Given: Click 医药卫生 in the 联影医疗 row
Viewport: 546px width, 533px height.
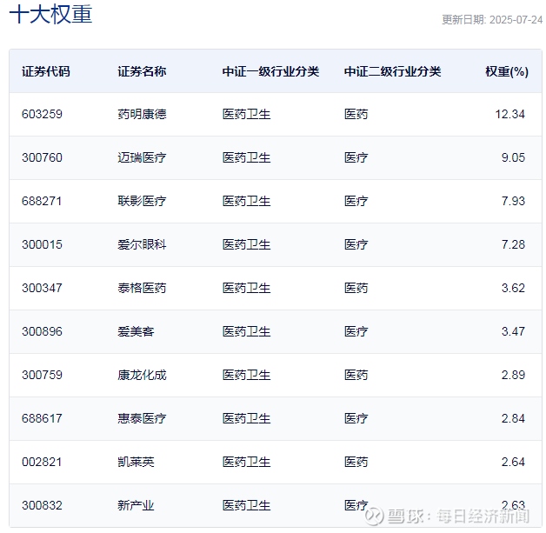Looking at the screenshot, I should 247,201.
